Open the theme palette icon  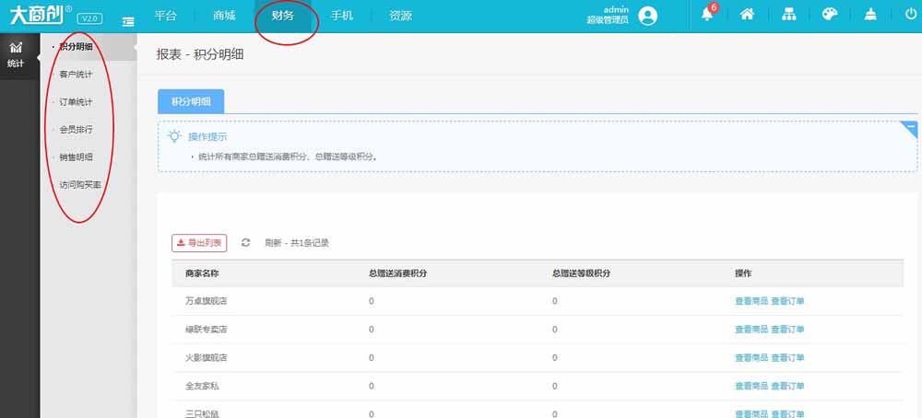click(829, 16)
